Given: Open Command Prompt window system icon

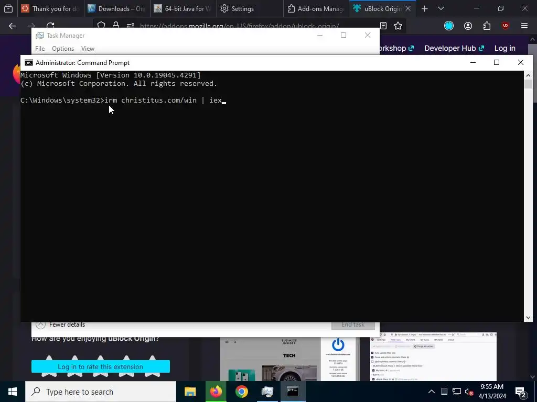Looking at the screenshot, I should (29, 63).
